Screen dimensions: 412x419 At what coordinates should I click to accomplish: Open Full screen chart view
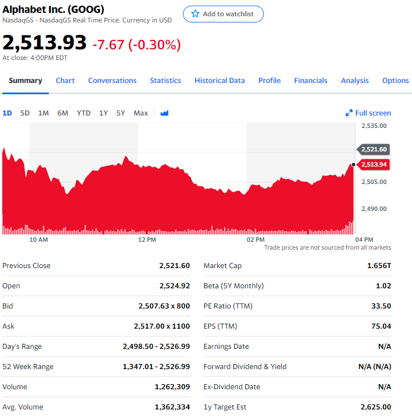(x=368, y=113)
